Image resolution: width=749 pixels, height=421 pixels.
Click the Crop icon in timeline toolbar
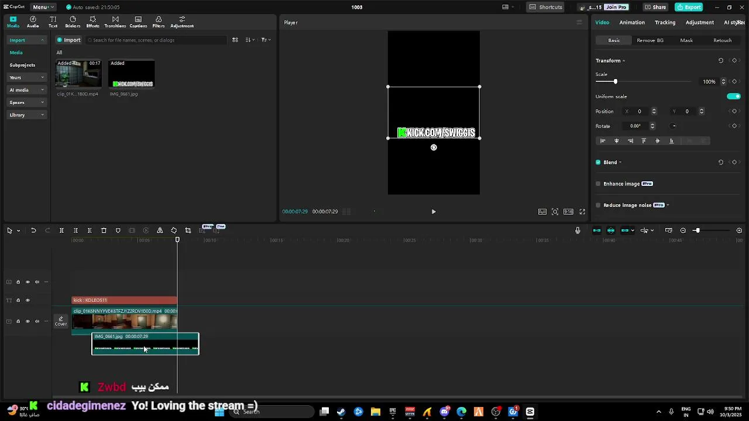coord(188,230)
